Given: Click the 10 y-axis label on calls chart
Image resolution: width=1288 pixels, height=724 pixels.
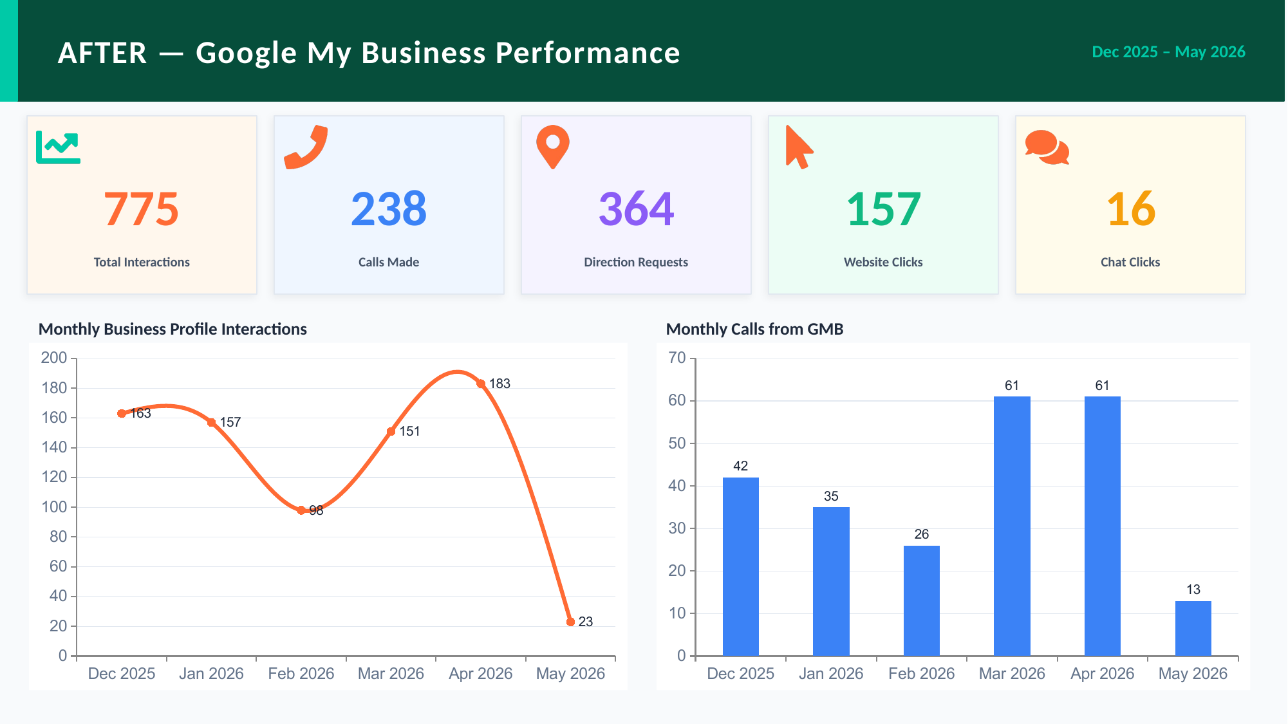Looking at the screenshot, I should click(677, 613).
